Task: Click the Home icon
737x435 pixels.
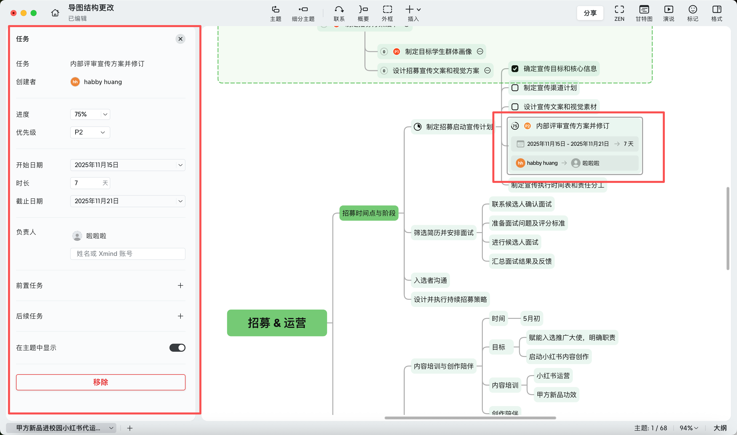Action: (x=55, y=13)
